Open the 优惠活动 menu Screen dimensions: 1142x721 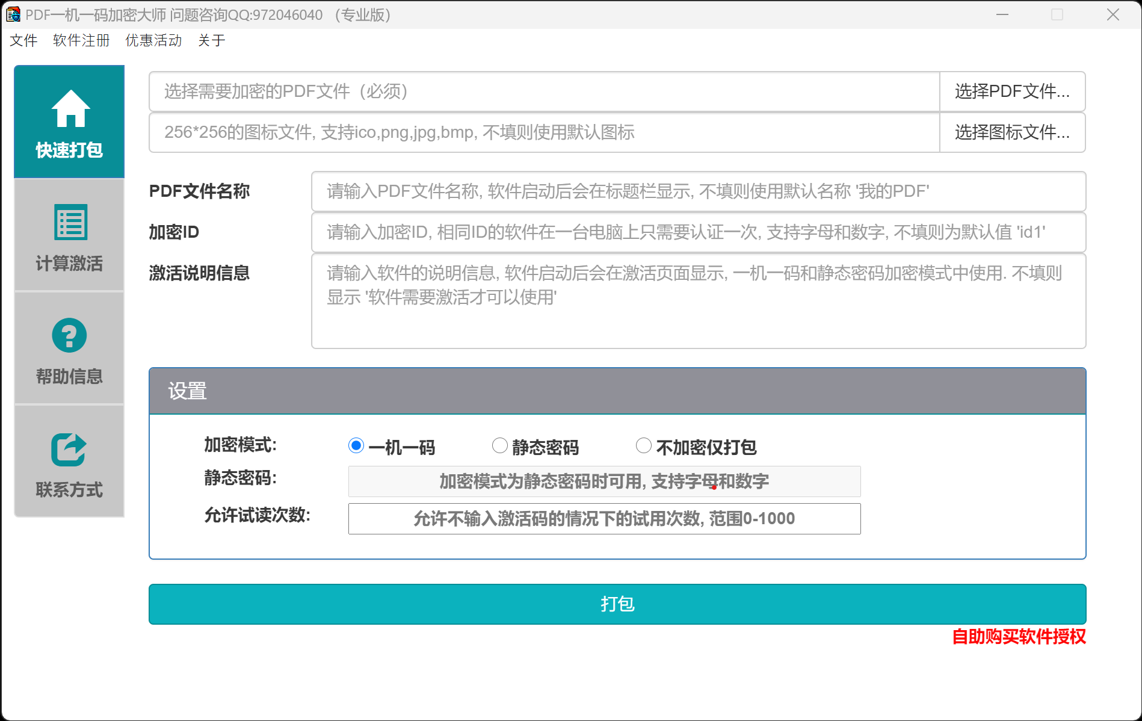coord(153,40)
